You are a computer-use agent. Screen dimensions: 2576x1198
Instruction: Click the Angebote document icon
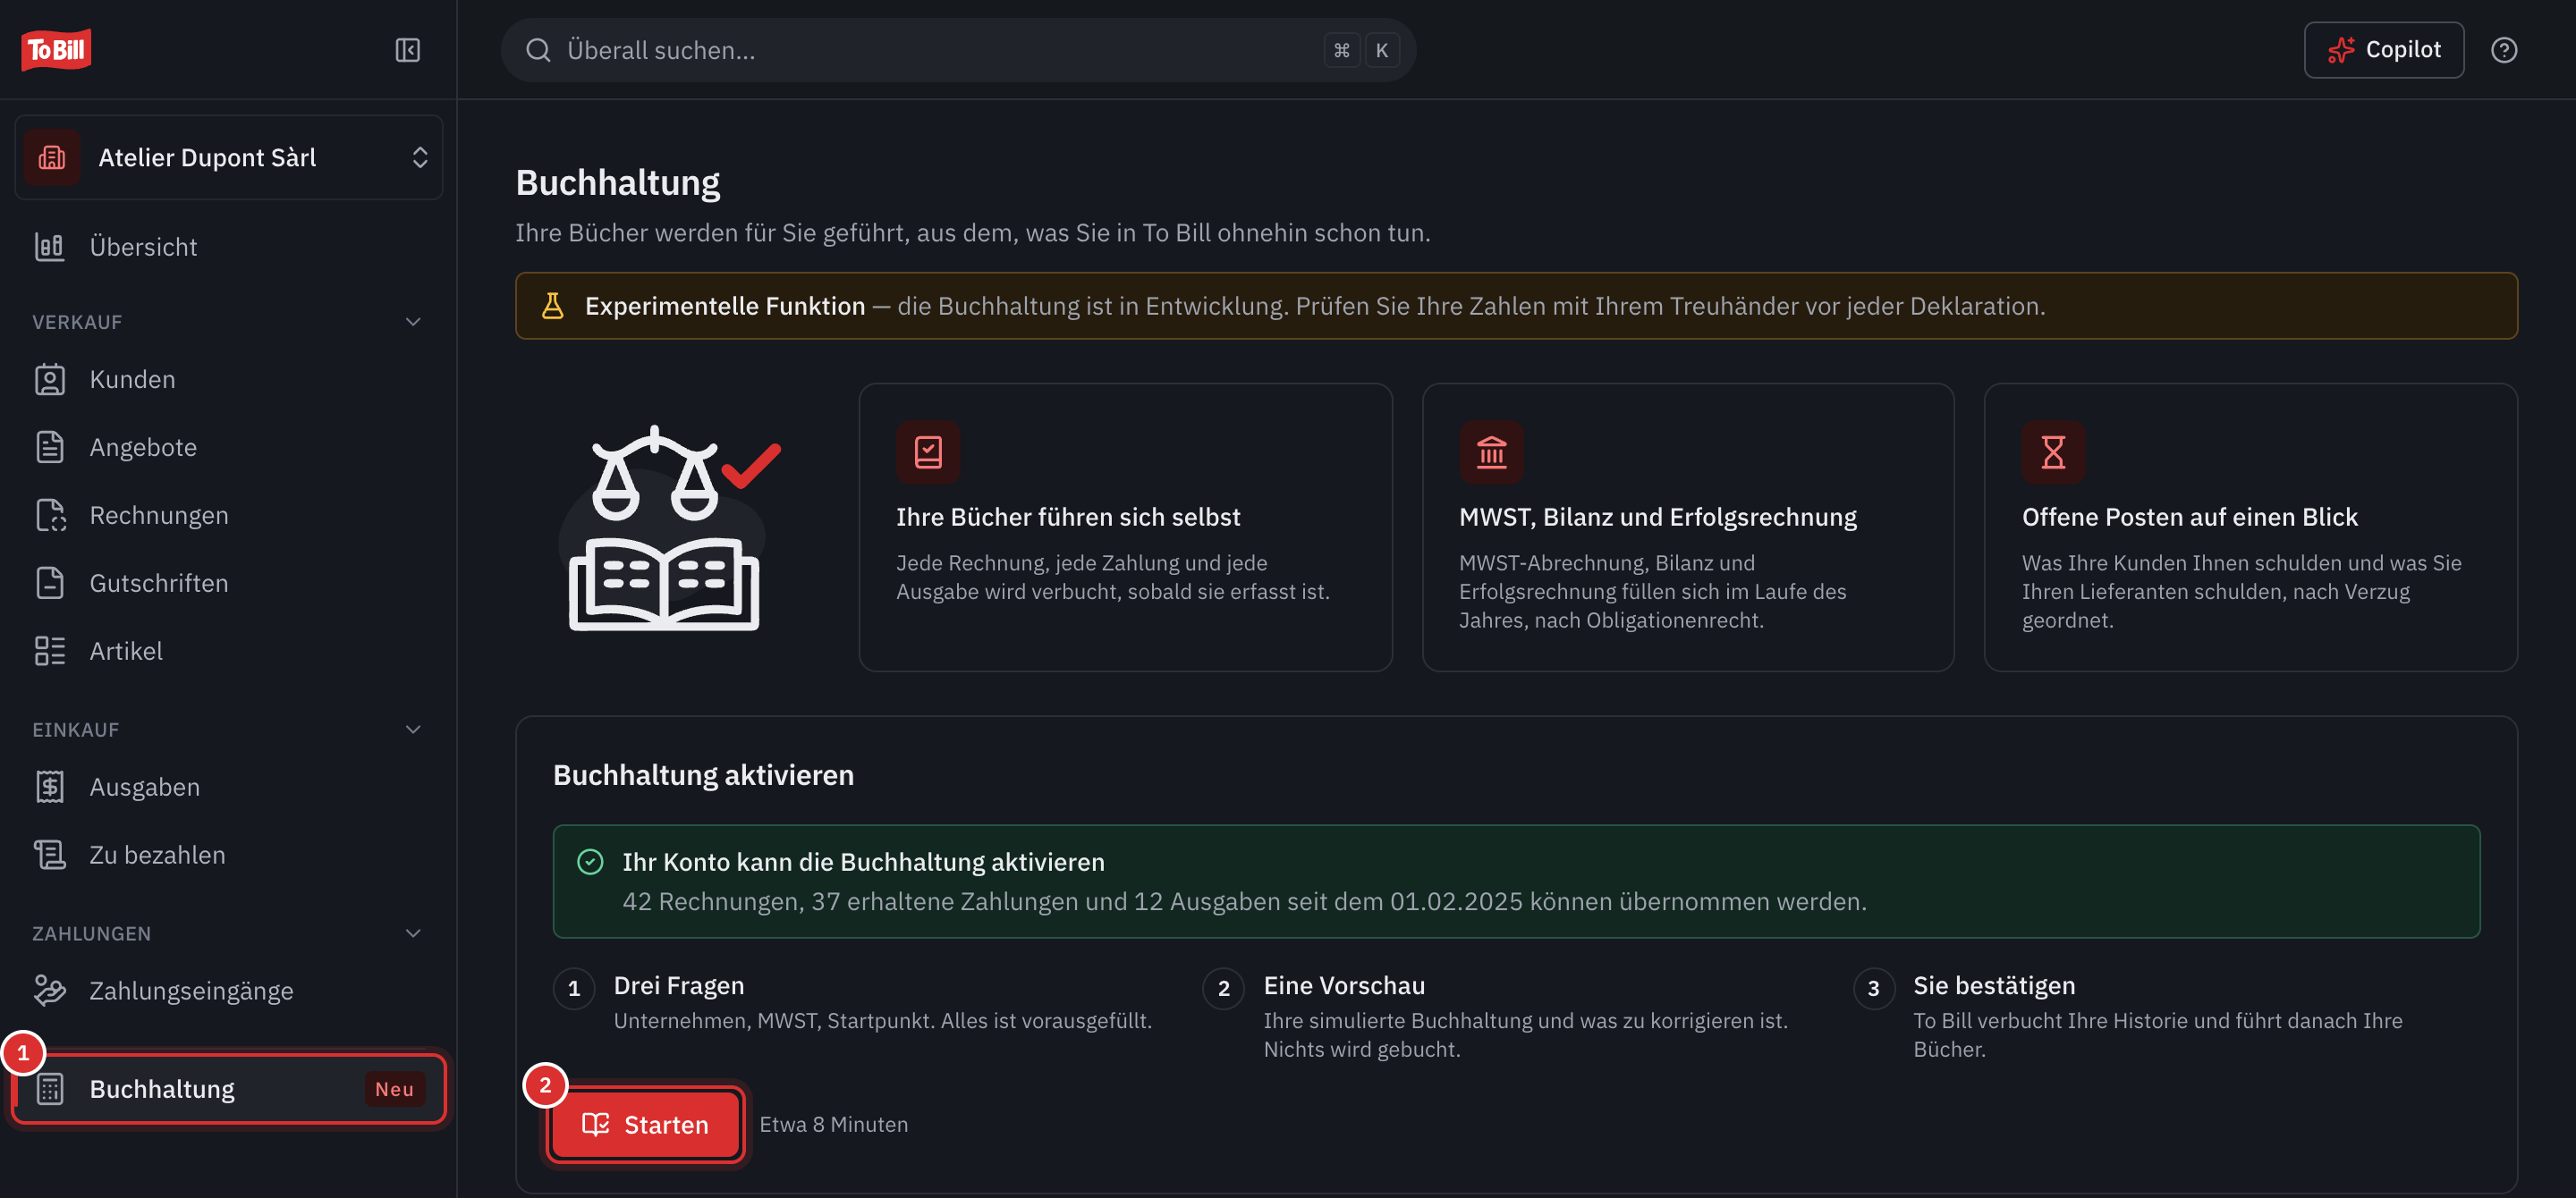pyautogui.click(x=50, y=448)
